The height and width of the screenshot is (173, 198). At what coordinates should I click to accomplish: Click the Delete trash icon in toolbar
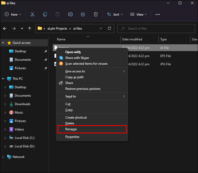pyautogui.click(x=96, y=15)
